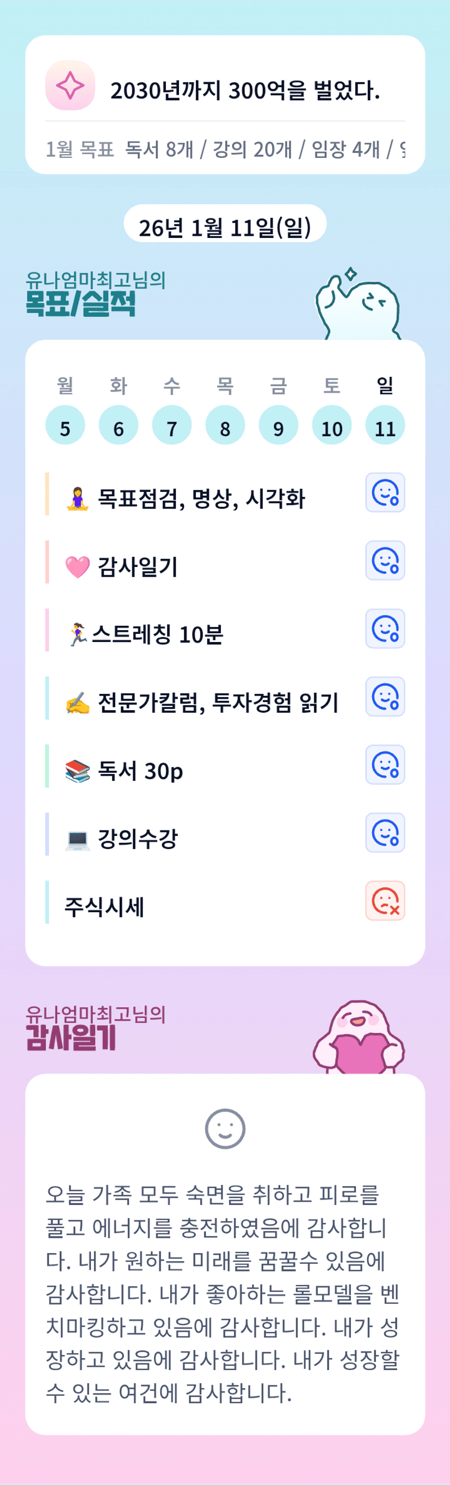450x1485 pixels.
Task: Click status face icon for 독서 30p
Action: pos(385,765)
